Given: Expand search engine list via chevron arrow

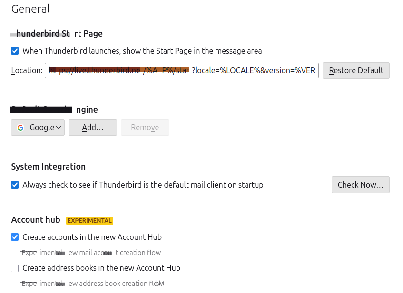Looking at the screenshot, I should [x=59, y=128].
